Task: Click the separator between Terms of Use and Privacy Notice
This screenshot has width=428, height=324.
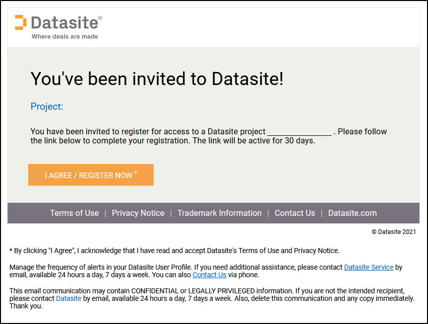Action: pyautogui.click(x=106, y=213)
